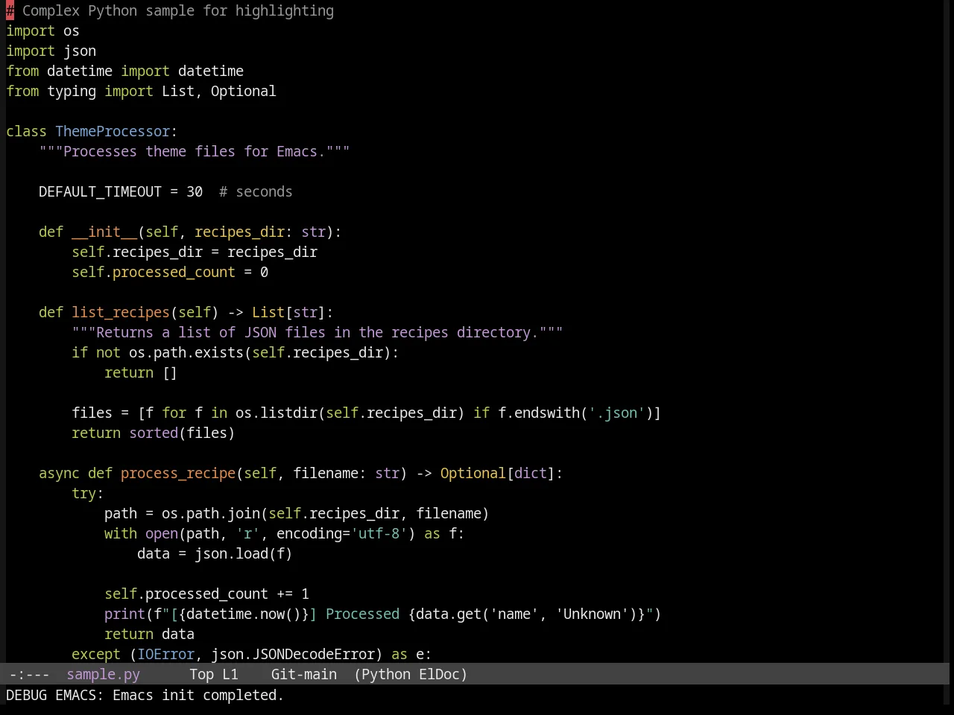Screen dimensions: 954x715
Task: Click the 'Processes theme files for Emacs' docstring
Action: (x=195, y=151)
